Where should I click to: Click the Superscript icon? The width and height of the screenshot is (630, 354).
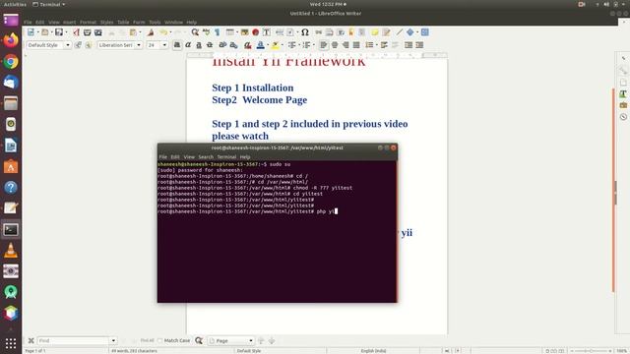pyautogui.click(x=222, y=45)
